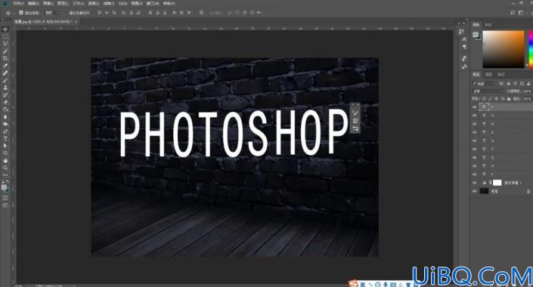Select the Crop tool
533x287 pixels.
click(5, 58)
